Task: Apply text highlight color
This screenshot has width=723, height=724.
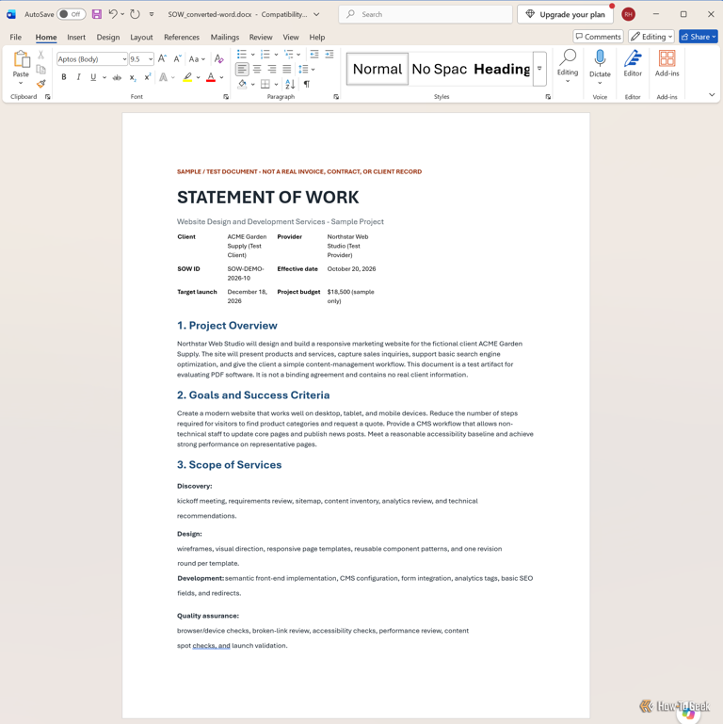Action: pos(187,77)
